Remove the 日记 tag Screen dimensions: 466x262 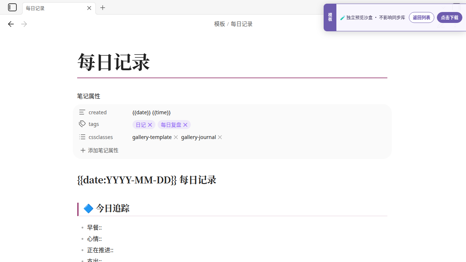tap(150, 125)
